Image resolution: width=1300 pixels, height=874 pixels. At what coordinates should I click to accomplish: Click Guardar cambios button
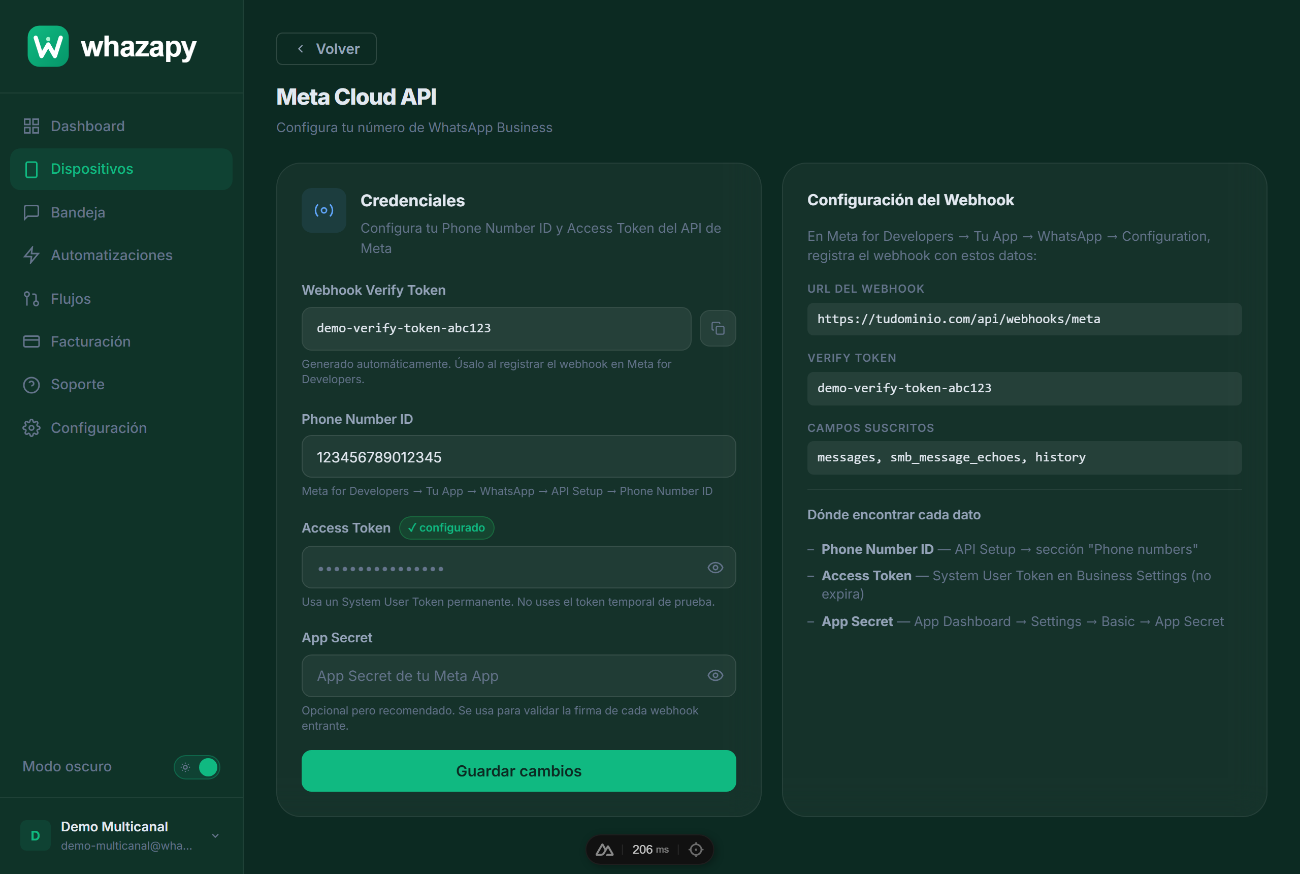(x=518, y=771)
